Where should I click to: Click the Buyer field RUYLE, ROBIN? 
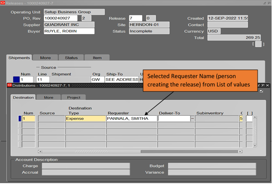[x=69, y=31]
